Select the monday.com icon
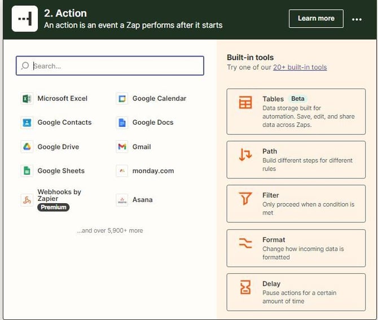 (x=122, y=171)
